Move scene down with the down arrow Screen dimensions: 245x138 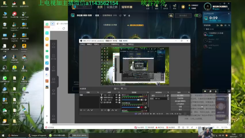[92, 110]
